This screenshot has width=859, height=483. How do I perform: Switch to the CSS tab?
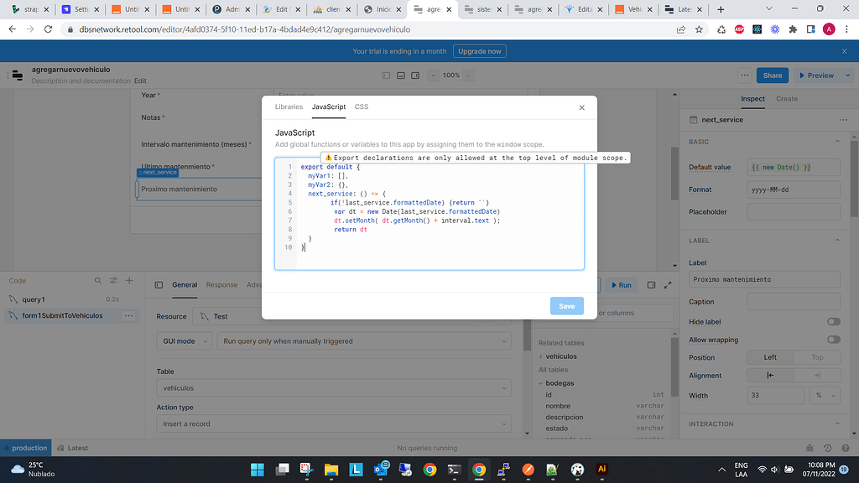[361, 106]
